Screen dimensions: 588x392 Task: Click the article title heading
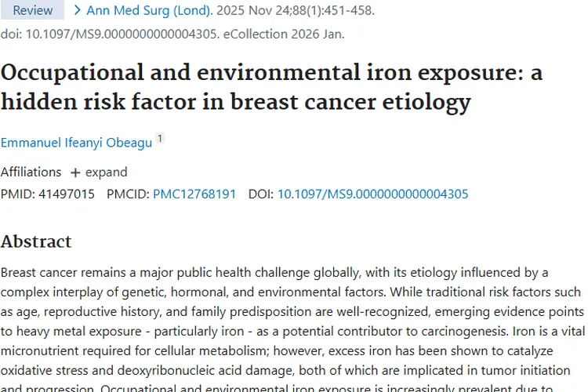(x=270, y=87)
